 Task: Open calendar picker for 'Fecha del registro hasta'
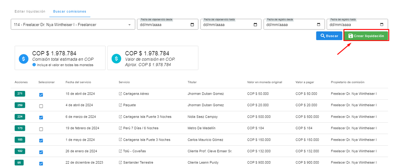click(x=381, y=25)
